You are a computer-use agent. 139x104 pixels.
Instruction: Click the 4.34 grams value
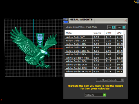(96, 71)
